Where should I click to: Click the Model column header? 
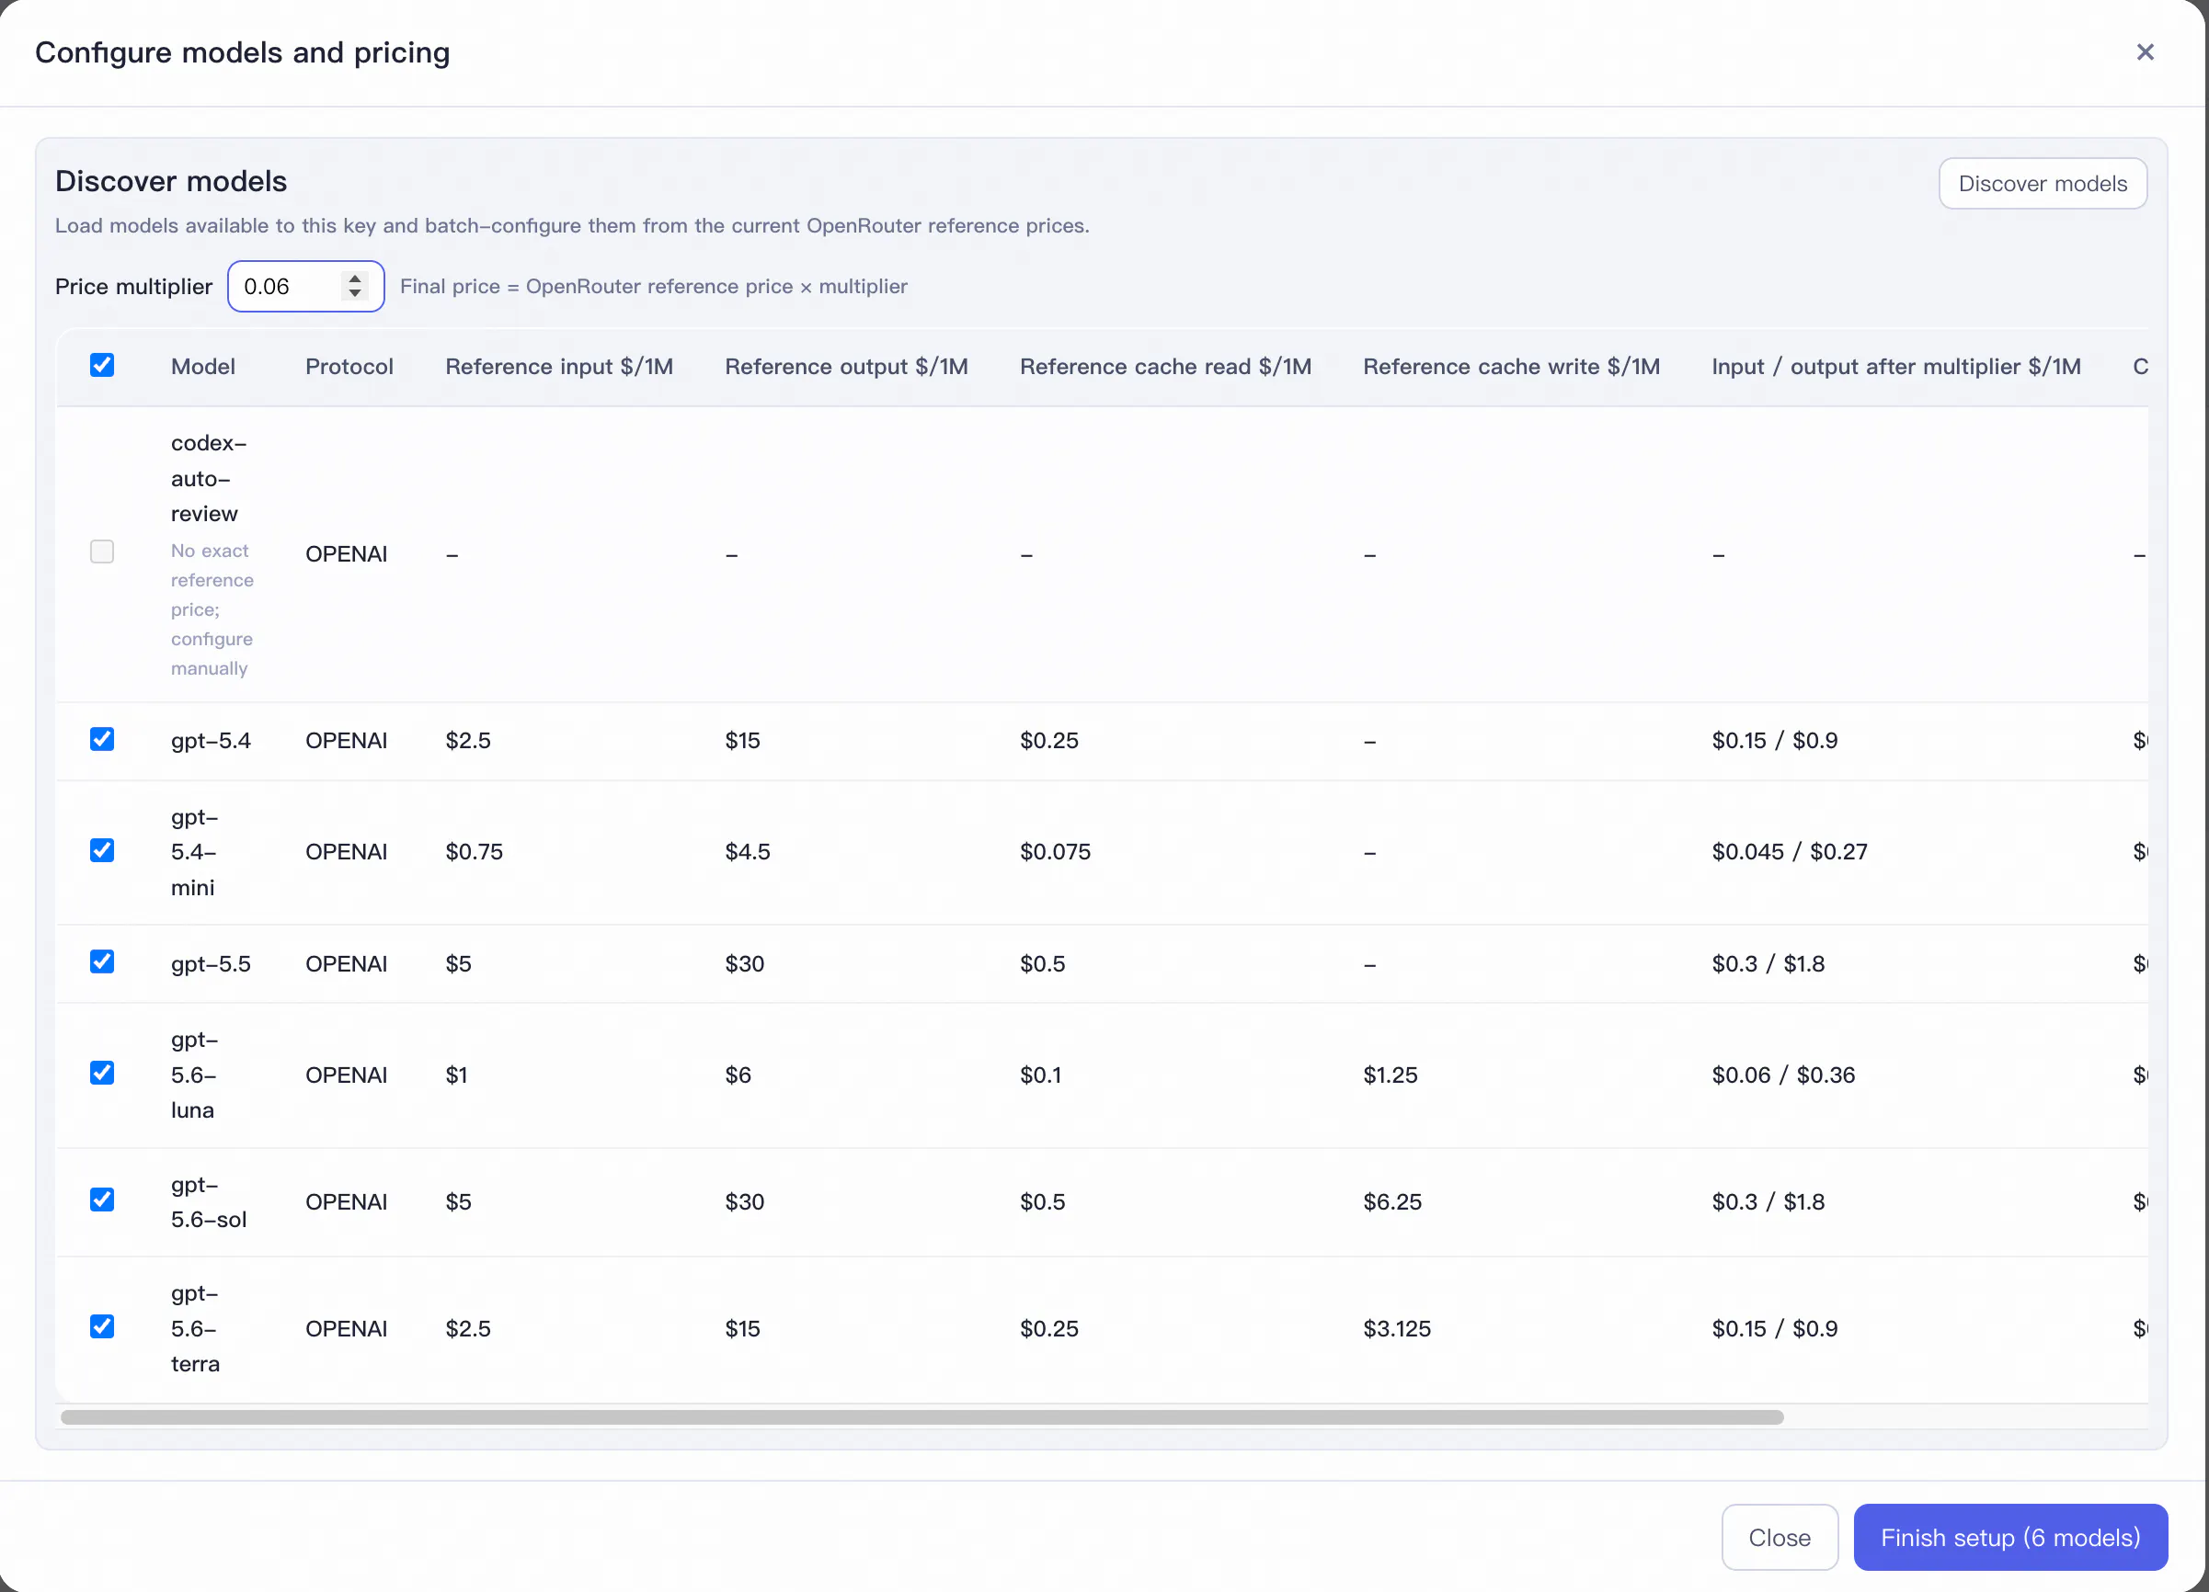pyautogui.click(x=202, y=366)
